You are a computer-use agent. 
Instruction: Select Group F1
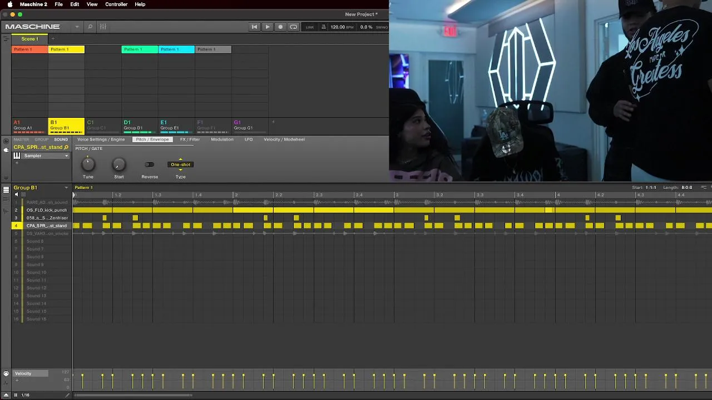[213, 126]
